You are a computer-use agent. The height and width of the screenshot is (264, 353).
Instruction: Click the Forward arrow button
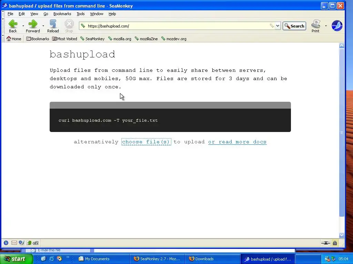[x=33, y=26]
